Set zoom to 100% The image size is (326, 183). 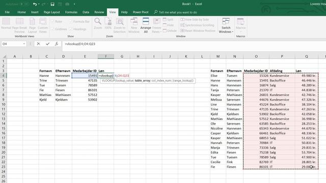108,23
